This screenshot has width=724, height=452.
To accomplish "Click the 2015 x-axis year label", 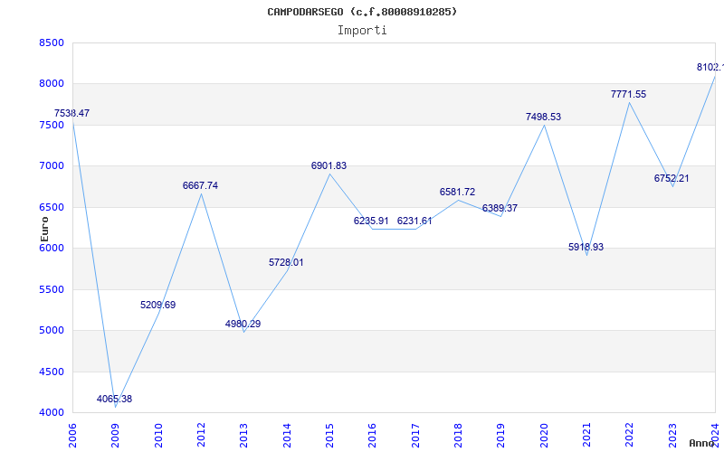I will pos(329,436).
